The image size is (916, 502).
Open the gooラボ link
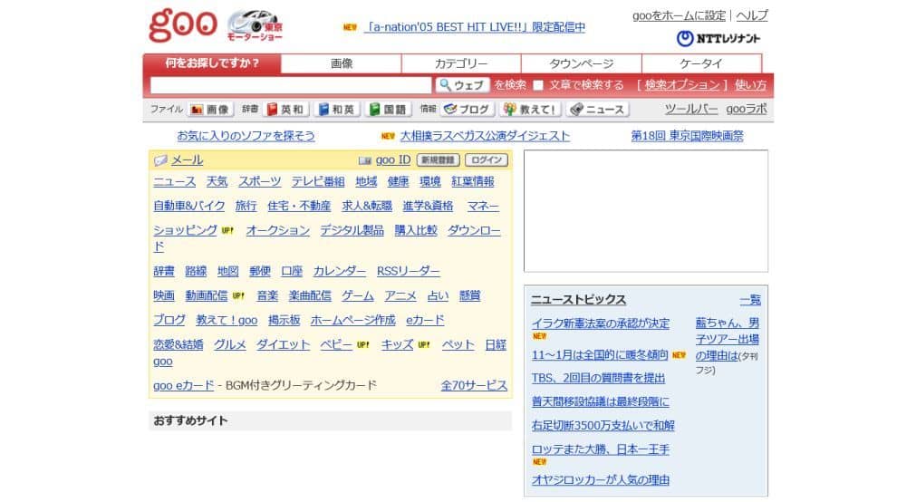[746, 110]
